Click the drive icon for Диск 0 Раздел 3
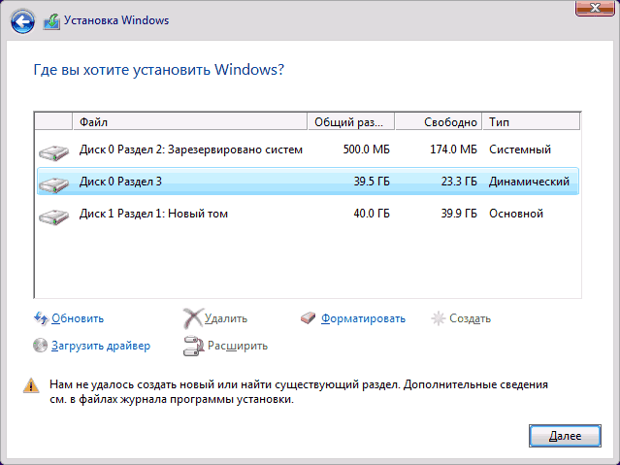Image resolution: width=620 pixels, height=465 pixels. click(53, 184)
